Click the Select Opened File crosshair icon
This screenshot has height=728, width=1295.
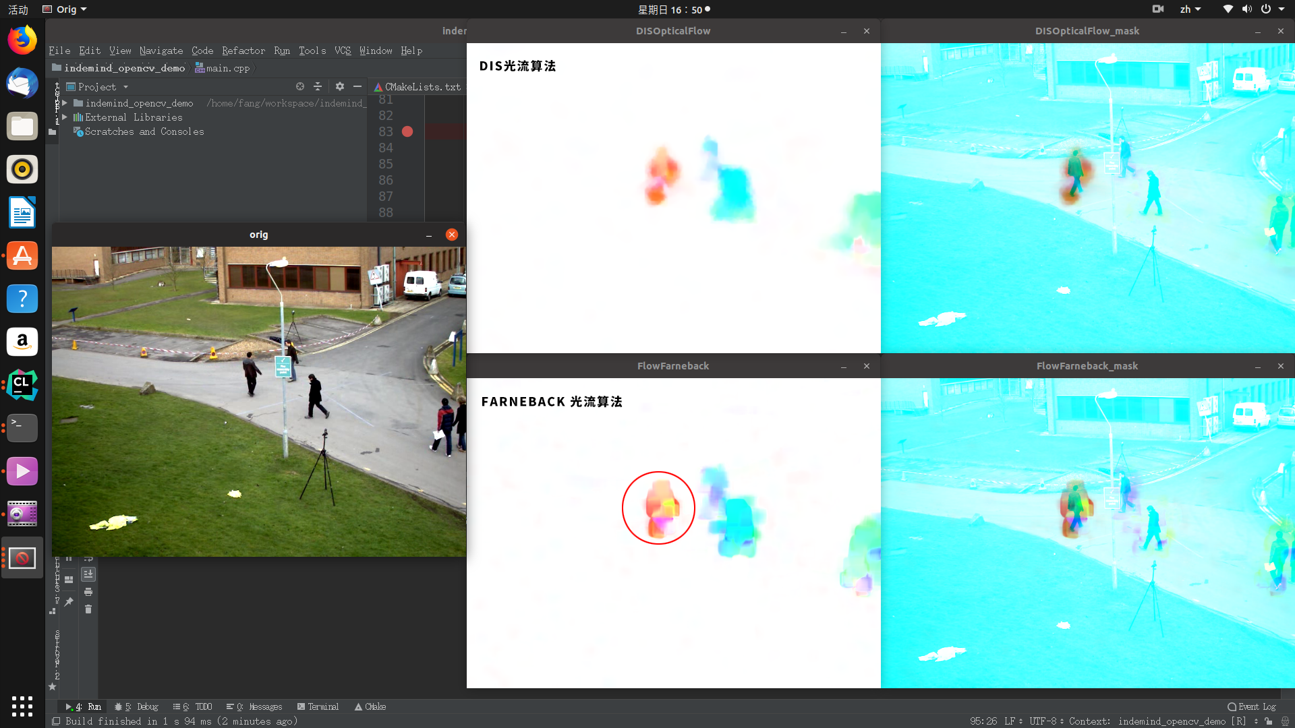coord(299,86)
